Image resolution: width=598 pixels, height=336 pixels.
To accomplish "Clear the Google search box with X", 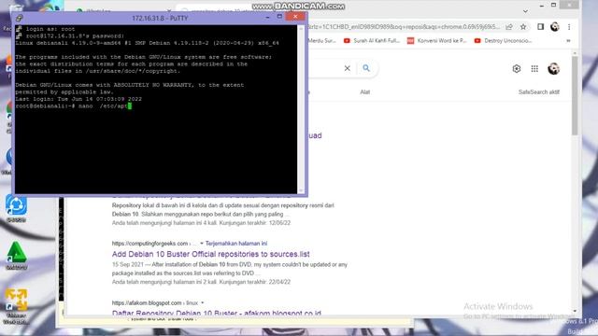I will [x=347, y=68].
